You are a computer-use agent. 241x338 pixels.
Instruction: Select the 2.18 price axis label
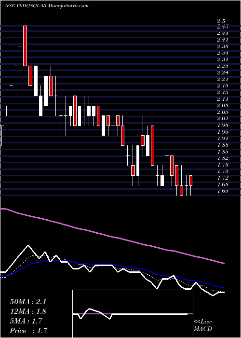coord(223,86)
